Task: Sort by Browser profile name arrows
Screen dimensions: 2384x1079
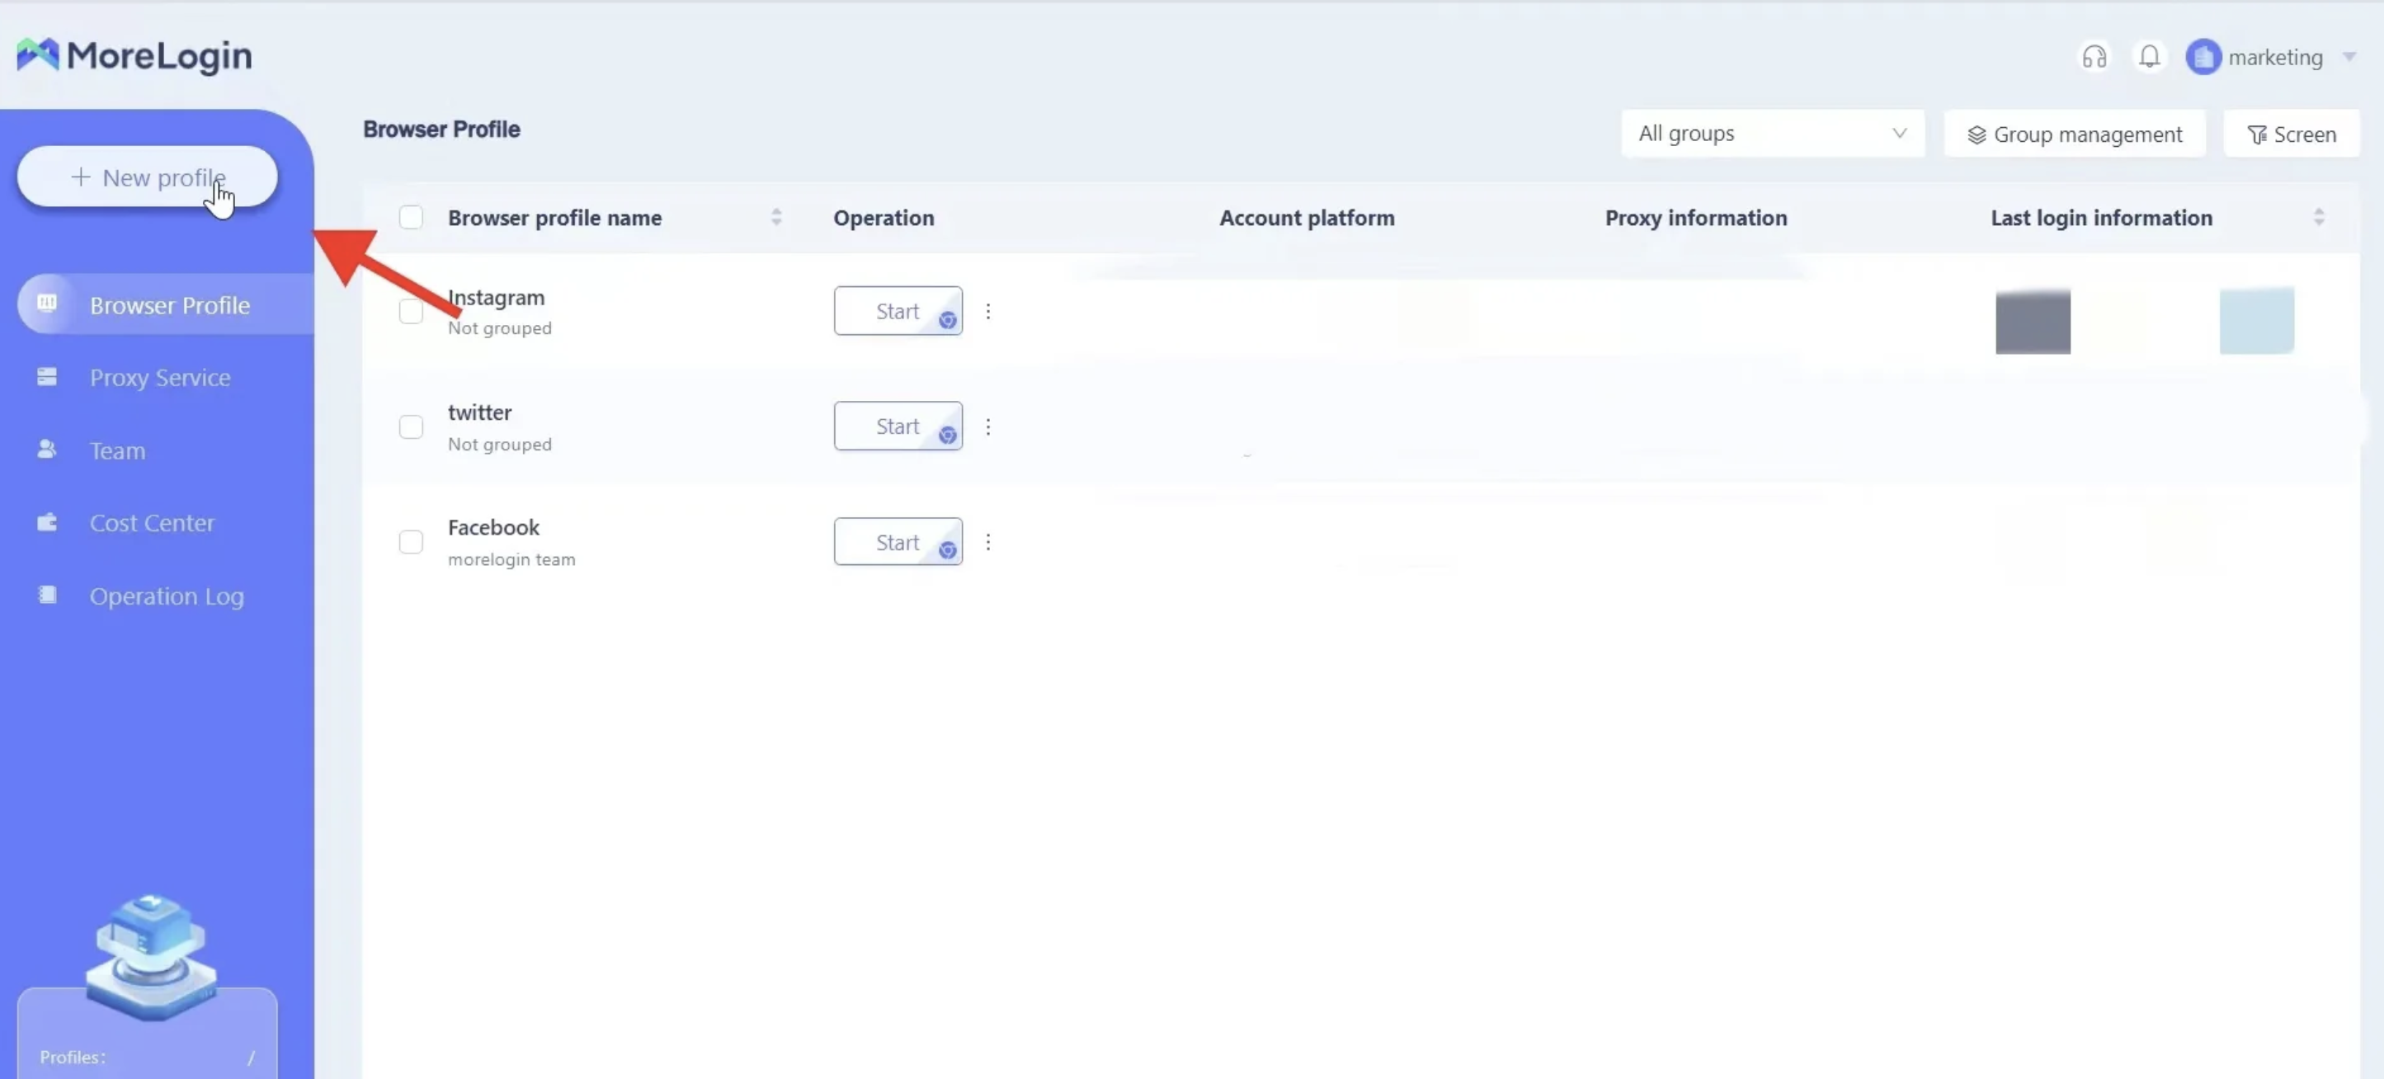Action: (775, 216)
